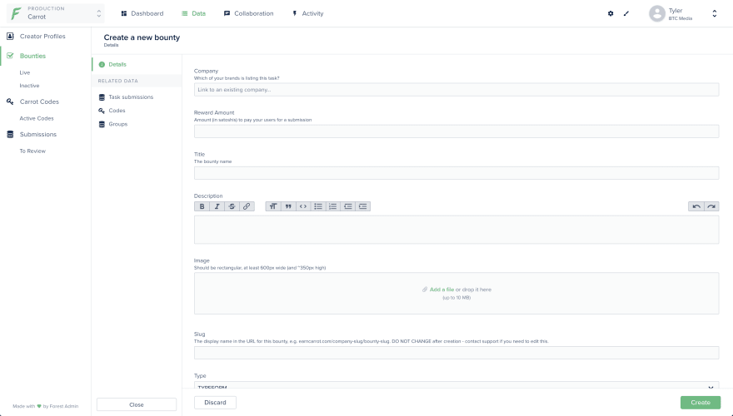Open the Inactive bounties segment
Screen dimensions: 733x416
(x=29, y=86)
